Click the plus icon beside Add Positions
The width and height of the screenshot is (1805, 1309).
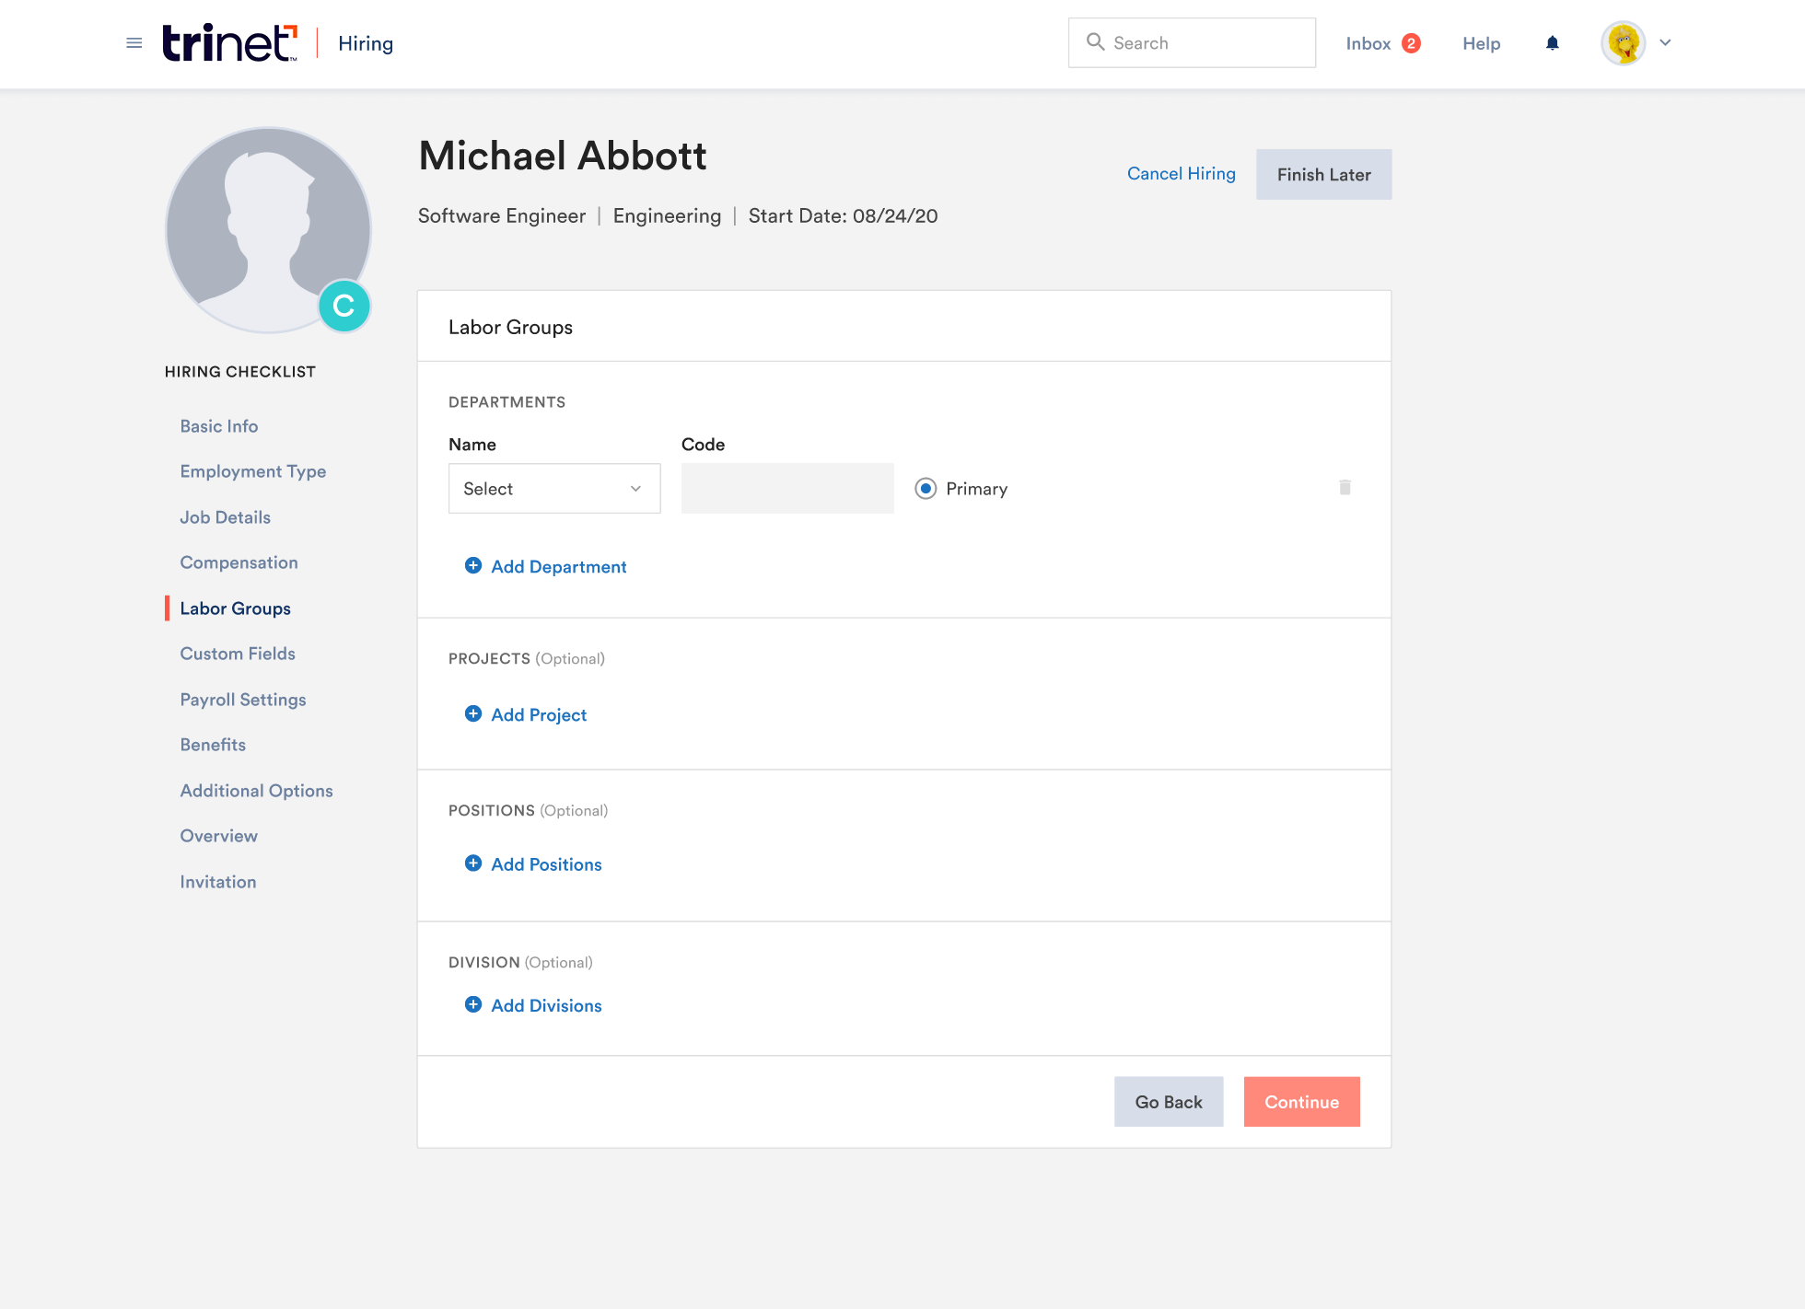[473, 863]
